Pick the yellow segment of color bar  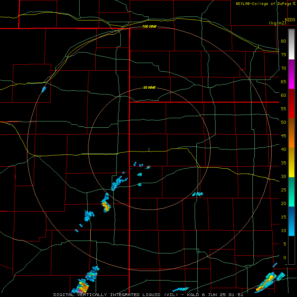pyautogui.click(x=291, y=162)
